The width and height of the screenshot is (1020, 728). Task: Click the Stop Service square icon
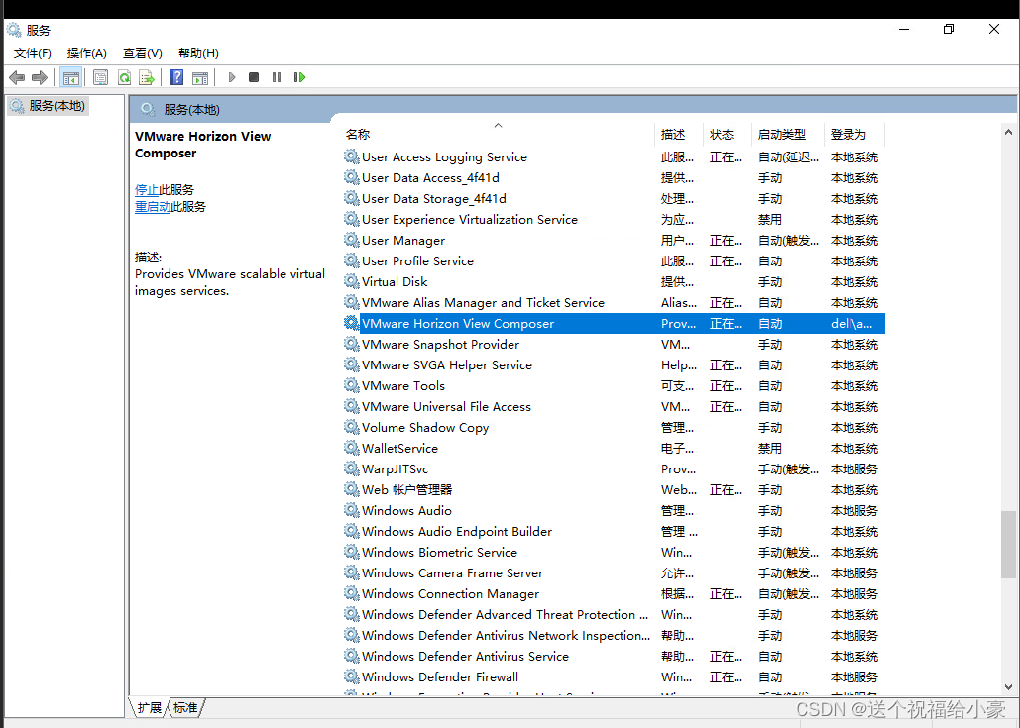point(254,77)
